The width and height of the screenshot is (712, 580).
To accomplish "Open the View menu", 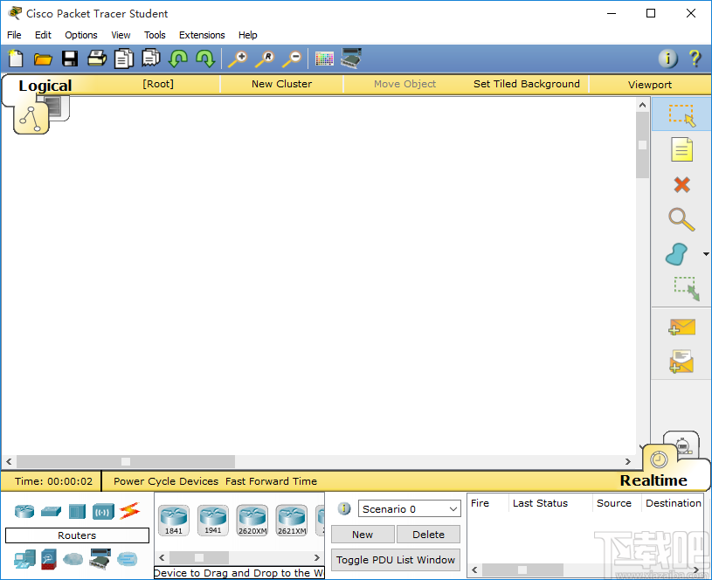I will tap(121, 35).
